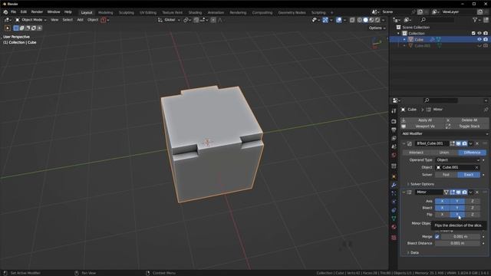The width and height of the screenshot is (491, 276).
Task: Toggle X-Ray view in viewport header
Action: click(352, 20)
